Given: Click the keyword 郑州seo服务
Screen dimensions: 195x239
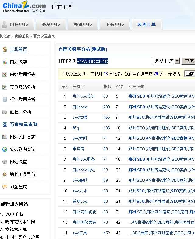Looking at the screenshot, I should 83,160.
